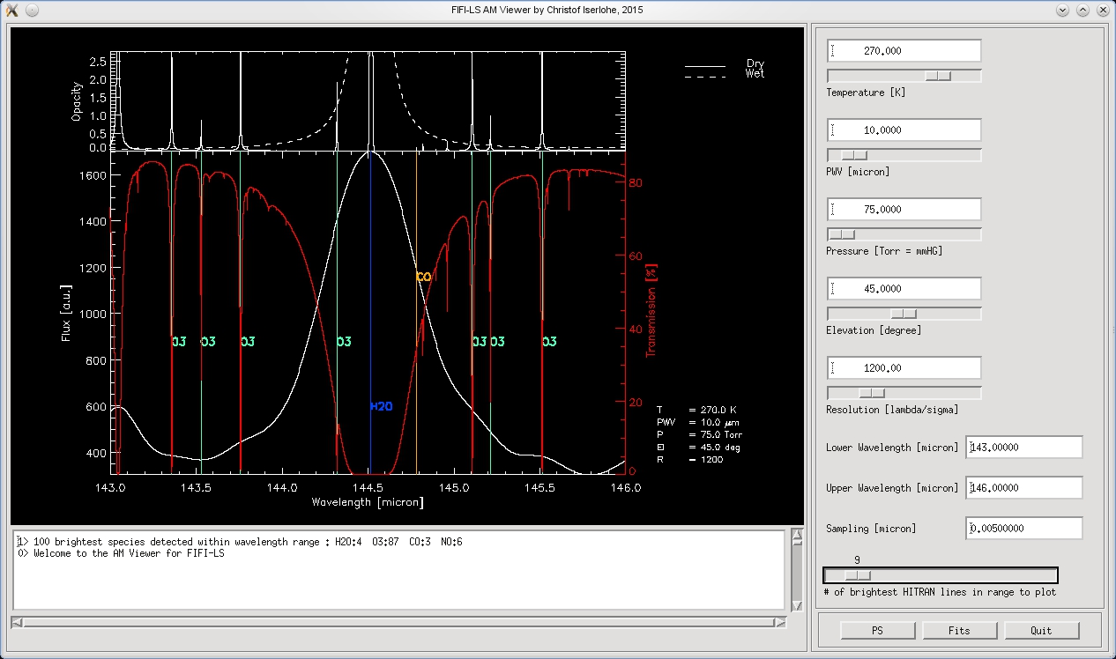
Task: Click the log panel scroll-down arrow
Action: click(797, 605)
